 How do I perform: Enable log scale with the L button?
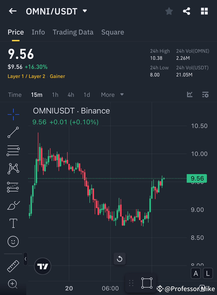(208, 273)
